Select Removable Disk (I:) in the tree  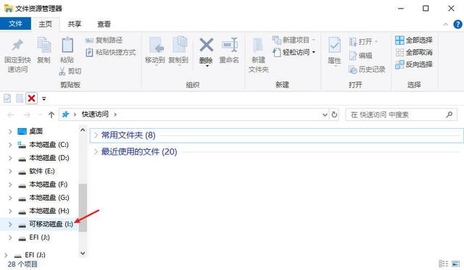point(51,224)
